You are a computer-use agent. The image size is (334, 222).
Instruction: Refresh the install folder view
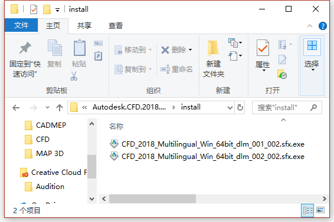(x=240, y=107)
